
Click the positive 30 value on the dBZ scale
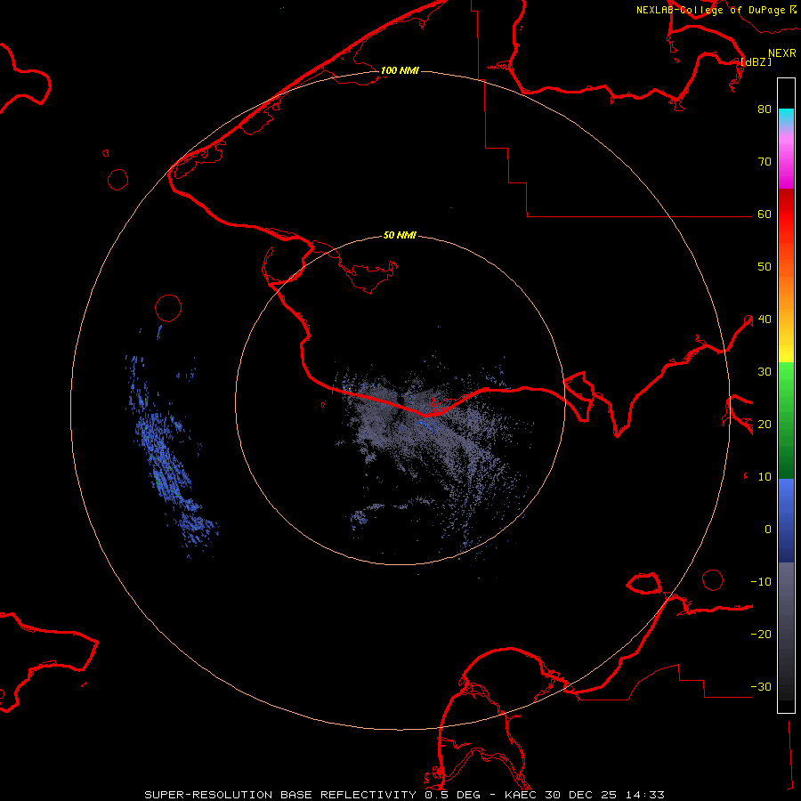point(765,372)
